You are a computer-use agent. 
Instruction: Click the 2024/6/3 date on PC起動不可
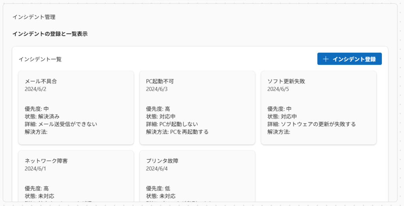(157, 89)
